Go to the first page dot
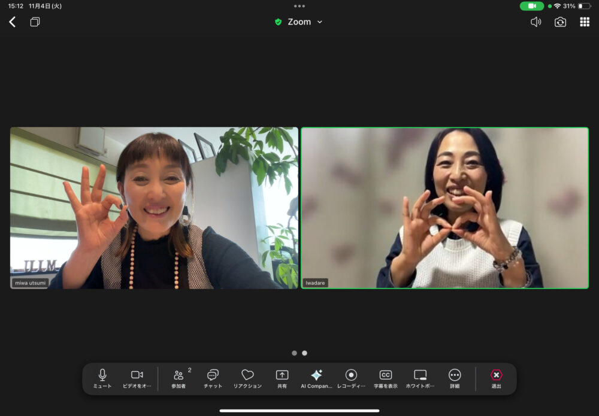Viewport: 599px width, 416px height. (294, 353)
